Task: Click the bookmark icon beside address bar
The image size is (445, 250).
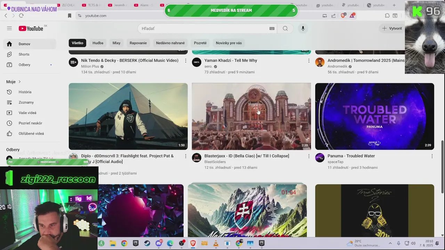Action: 70,16
